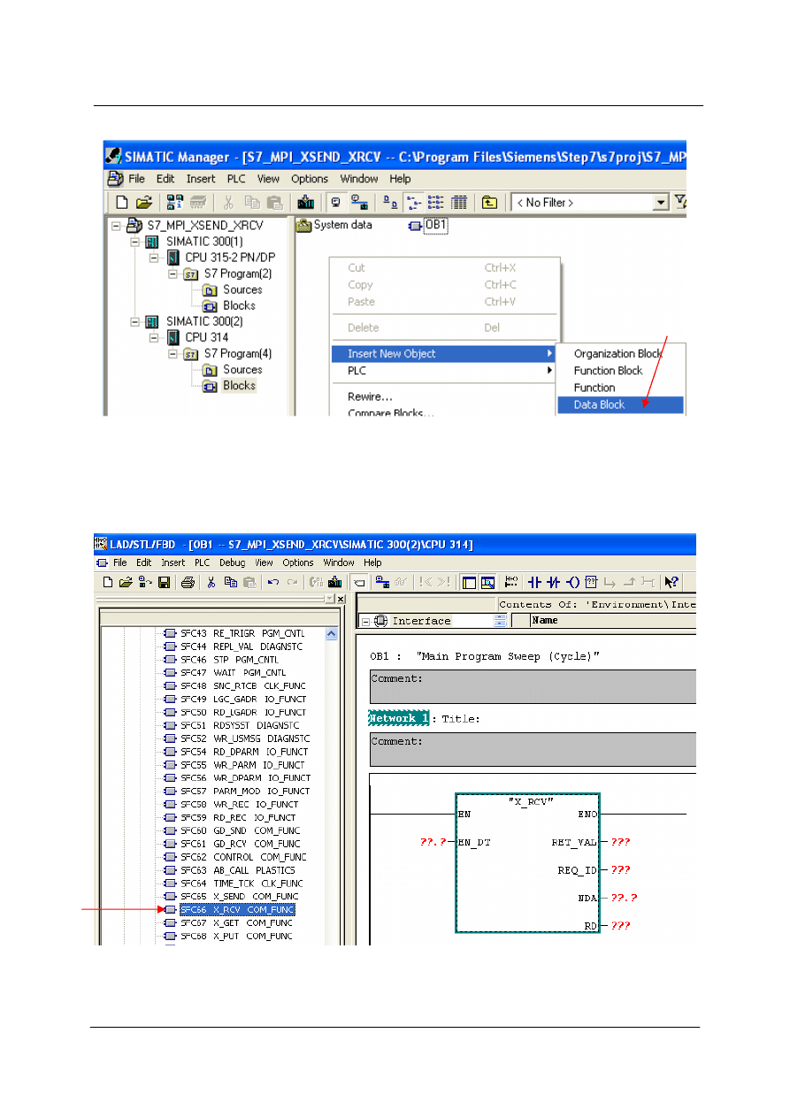Open the Debug menu in LAD/STL/FBD
The height and width of the screenshot is (1117, 790).
[x=232, y=562]
